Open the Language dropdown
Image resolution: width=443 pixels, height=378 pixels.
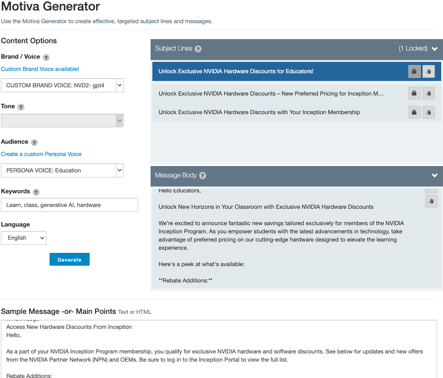(23, 237)
